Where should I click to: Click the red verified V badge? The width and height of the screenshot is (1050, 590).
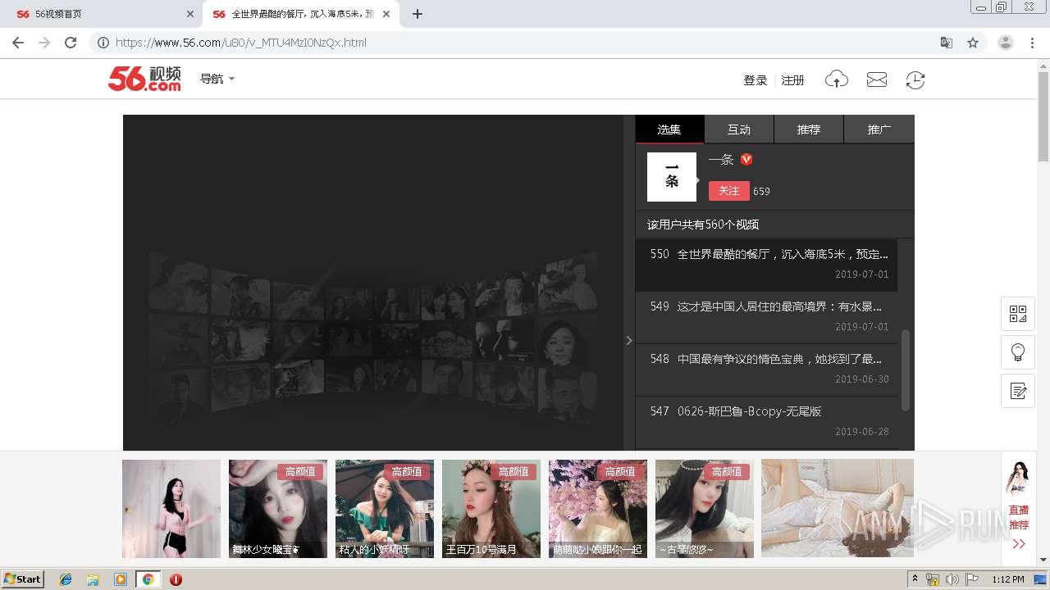[x=746, y=160]
